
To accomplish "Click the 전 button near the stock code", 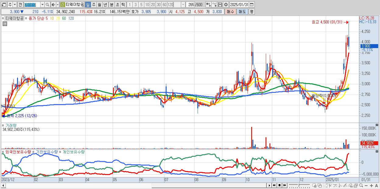I will (20, 5).
